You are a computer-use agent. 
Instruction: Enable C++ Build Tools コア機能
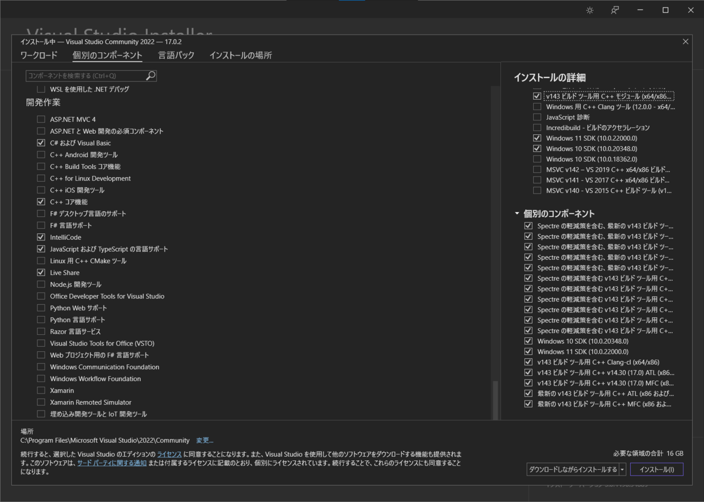(41, 167)
